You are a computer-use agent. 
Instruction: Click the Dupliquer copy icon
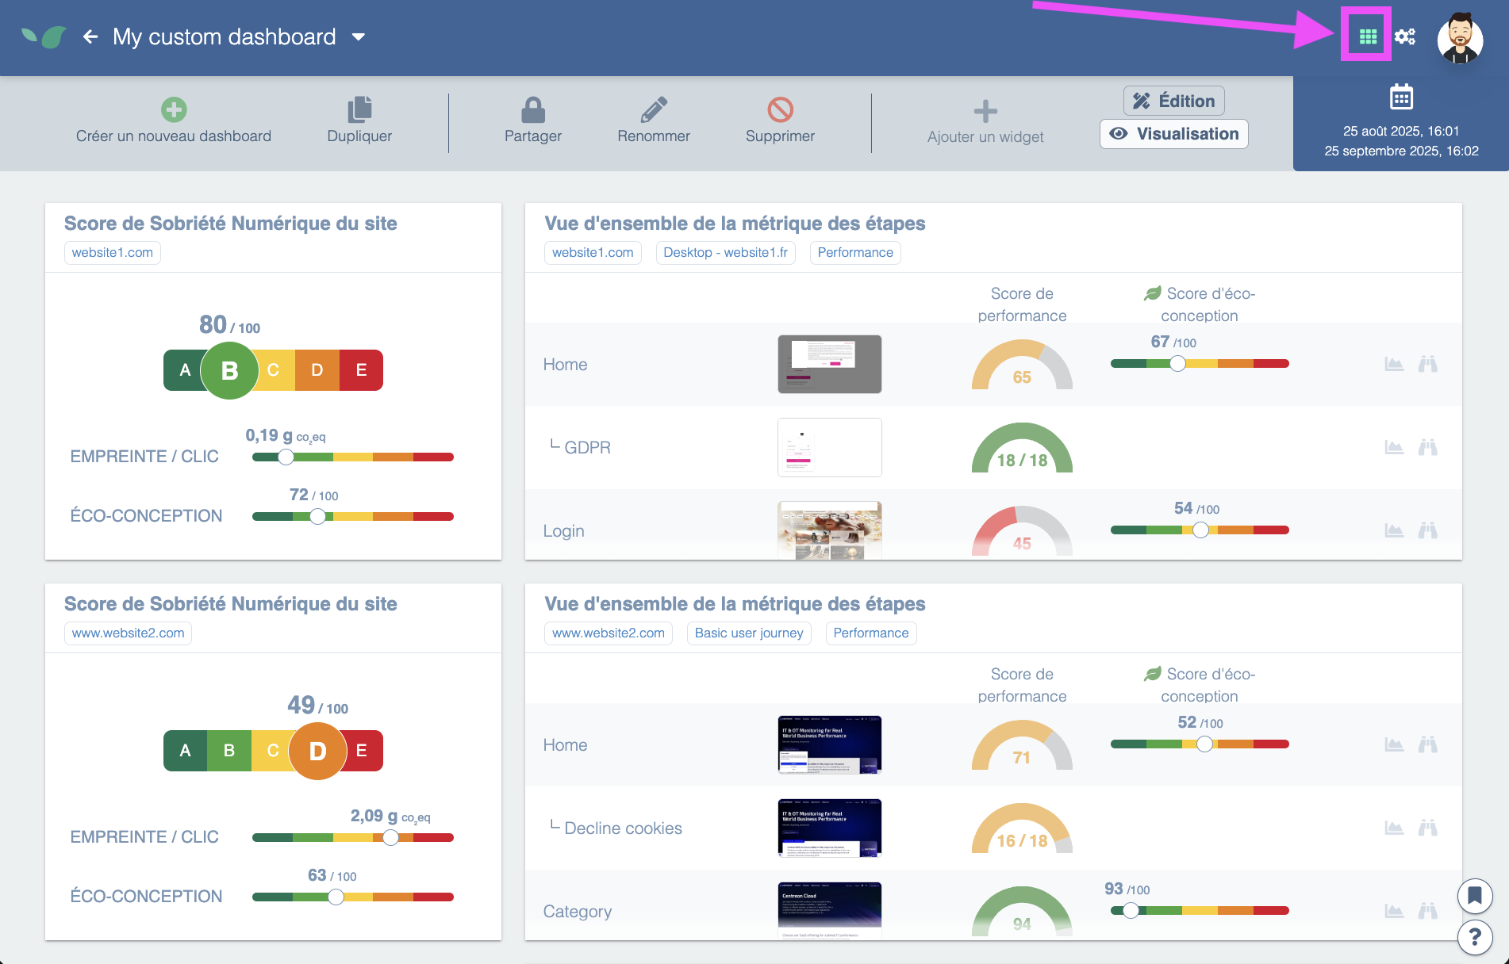point(359,109)
